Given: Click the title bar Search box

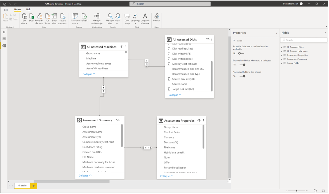Looking at the screenshot, I should 170,4.
